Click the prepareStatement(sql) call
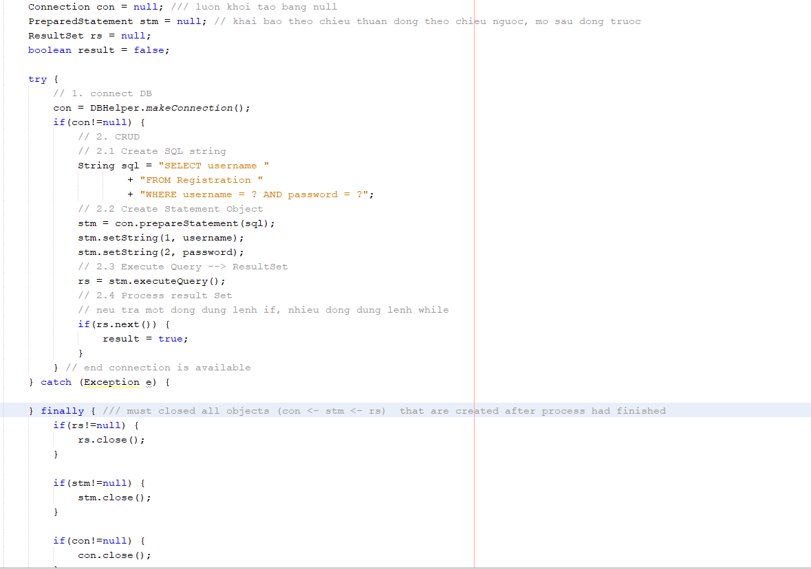This screenshot has width=811, height=569. pyautogui.click(x=195, y=223)
